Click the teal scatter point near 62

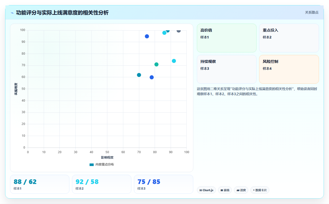coord(139,75)
